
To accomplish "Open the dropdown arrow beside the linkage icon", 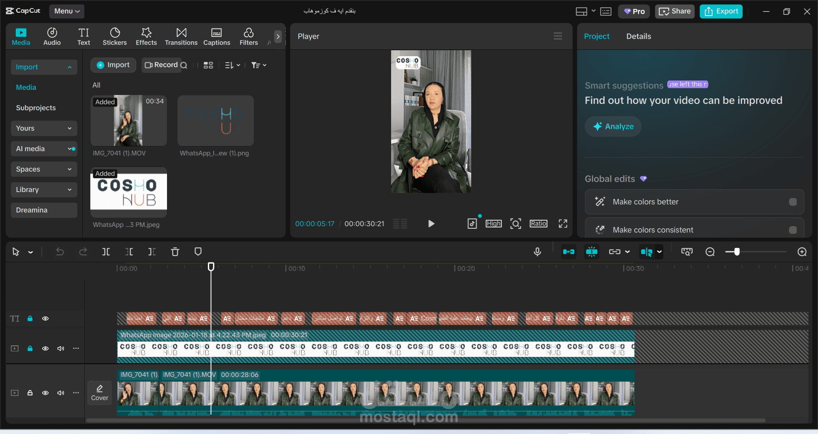I will pyautogui.click(x=628, y=252).
